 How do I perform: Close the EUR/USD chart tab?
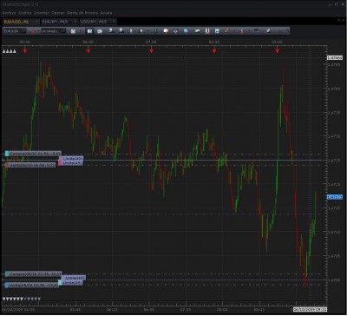click(36, 22)
